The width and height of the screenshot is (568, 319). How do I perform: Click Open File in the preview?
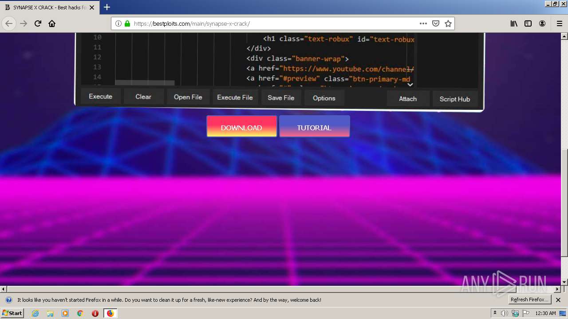pyautogui.click(x=188, y=97)
